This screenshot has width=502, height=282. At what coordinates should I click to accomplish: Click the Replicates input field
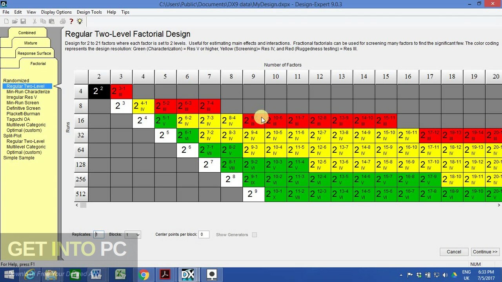point(99,235)
